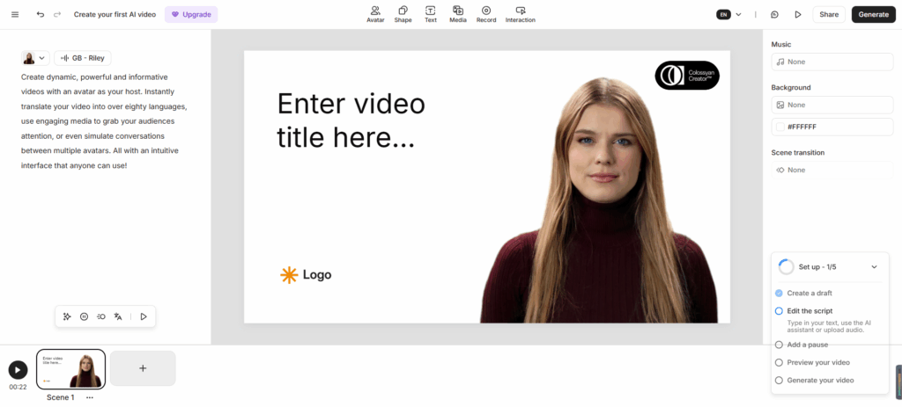Open the EN language dropdown
Image resolution: width=902 pixels, height=407 pixels.
coord(728,14)
